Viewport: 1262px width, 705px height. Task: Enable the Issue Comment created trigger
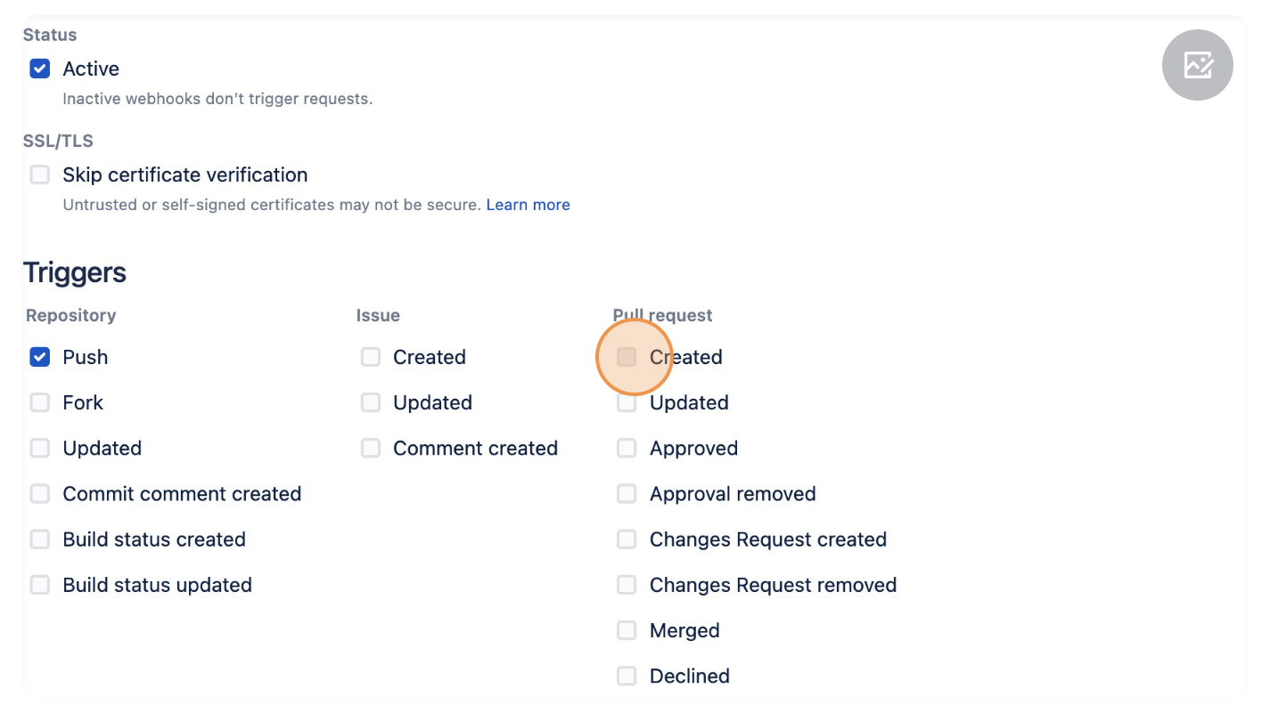371,448
